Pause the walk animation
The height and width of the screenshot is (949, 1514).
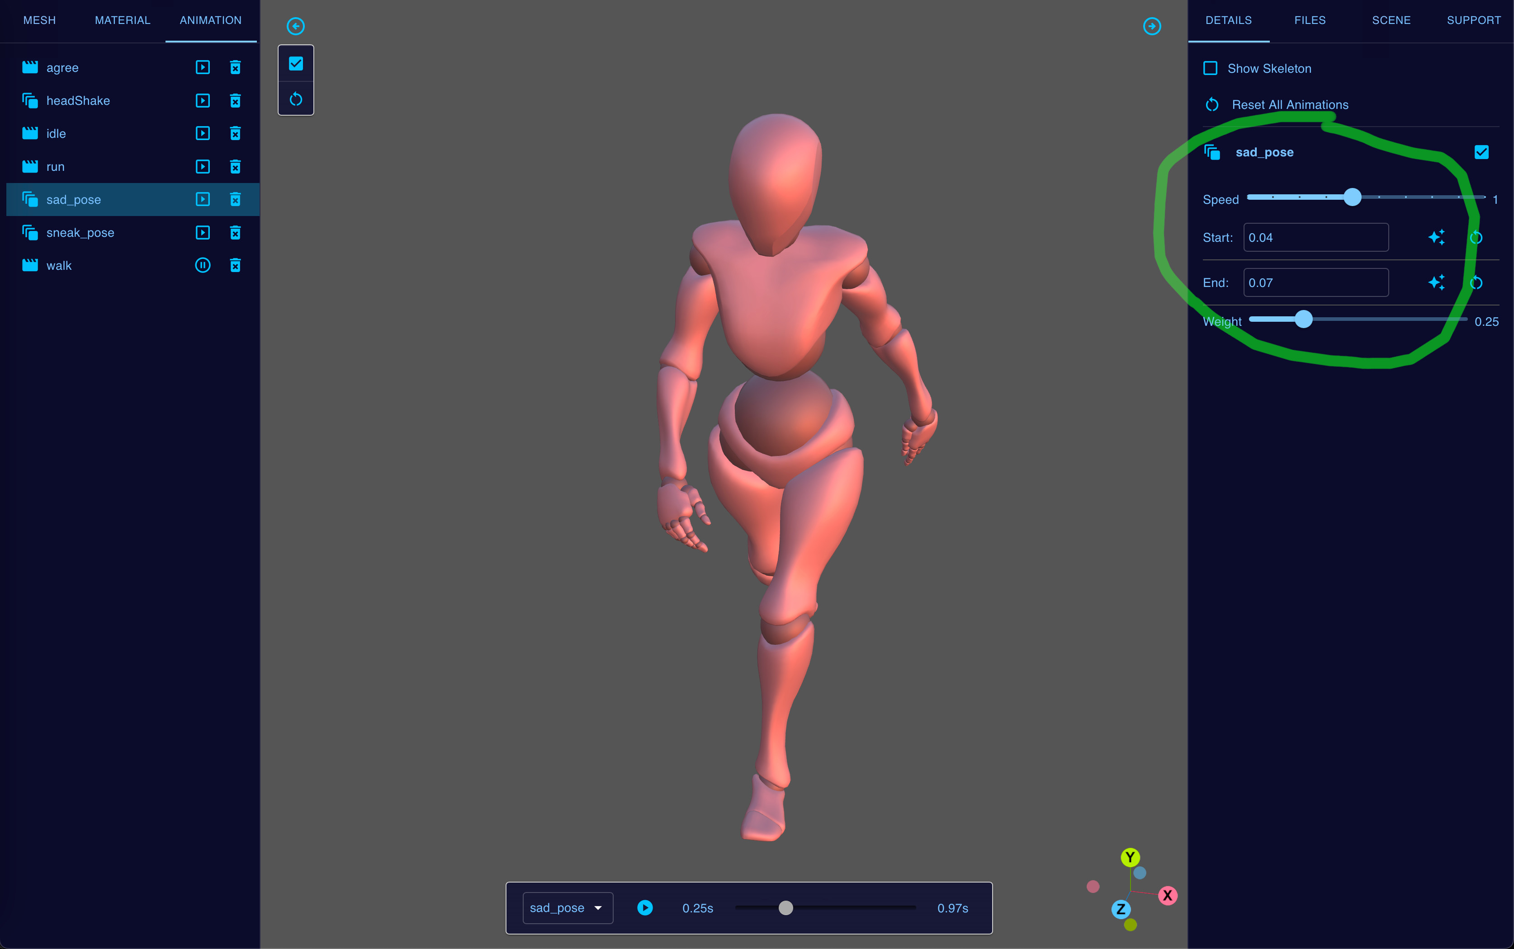202,265
